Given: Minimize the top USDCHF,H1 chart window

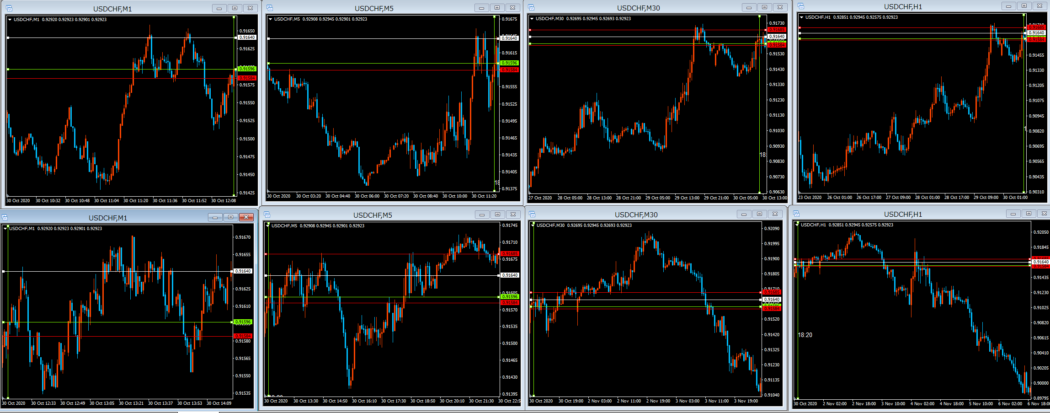Looking at the screenshot, I should (1009, 6).
